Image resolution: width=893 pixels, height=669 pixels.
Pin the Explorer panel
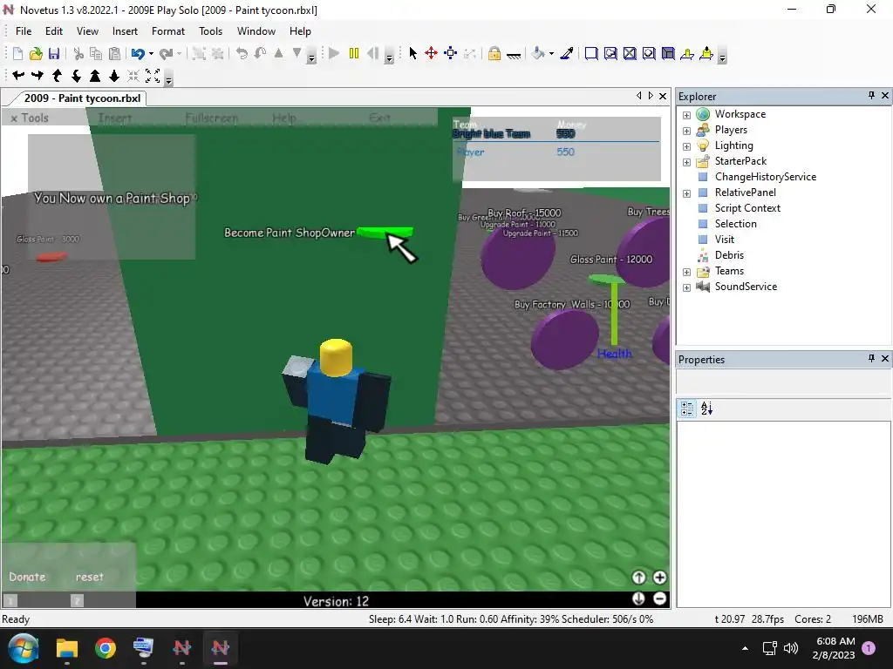871,96
